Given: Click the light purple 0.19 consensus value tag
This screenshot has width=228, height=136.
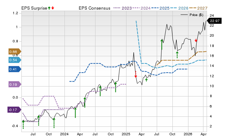Looking at the screenshot, I should coord(15,84).
